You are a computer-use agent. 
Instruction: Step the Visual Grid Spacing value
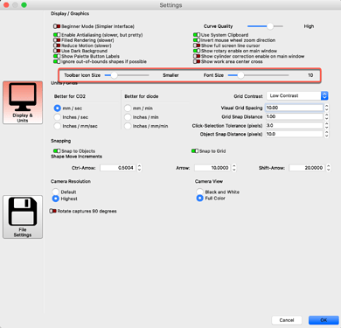pos(326,108)
